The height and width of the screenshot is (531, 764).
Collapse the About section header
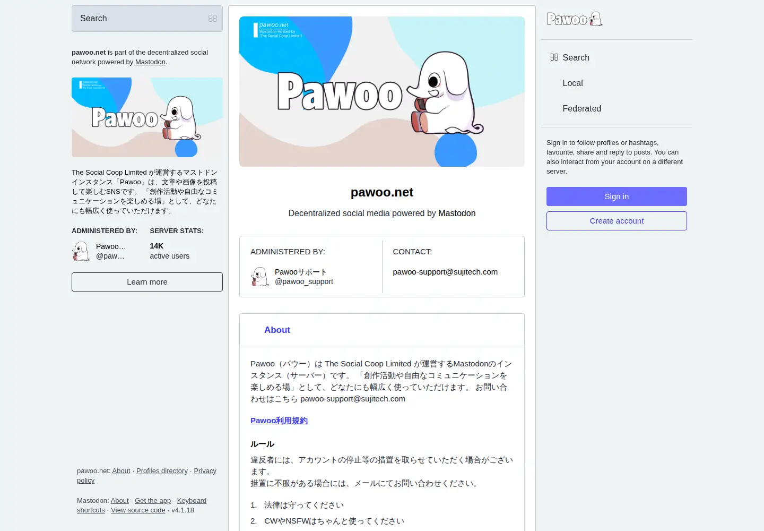pyautogui.click(x=382, y=330)
